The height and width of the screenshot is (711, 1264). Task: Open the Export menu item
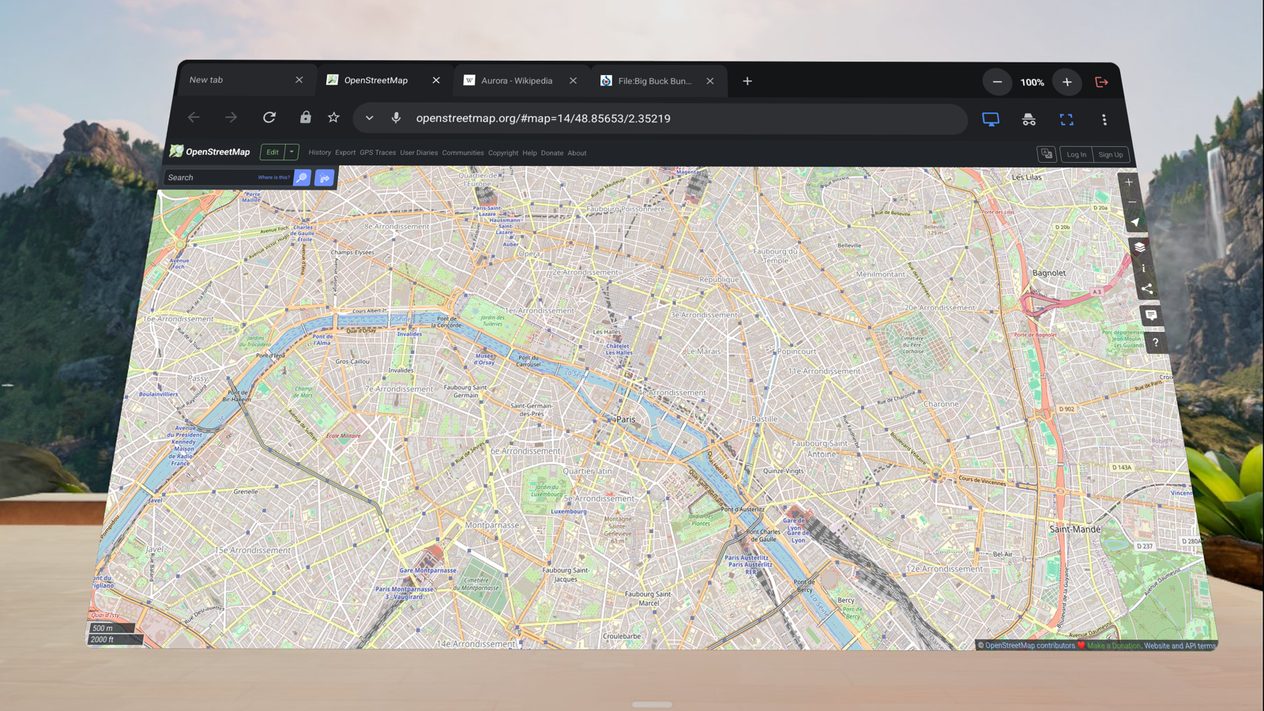tap(345, 152)
